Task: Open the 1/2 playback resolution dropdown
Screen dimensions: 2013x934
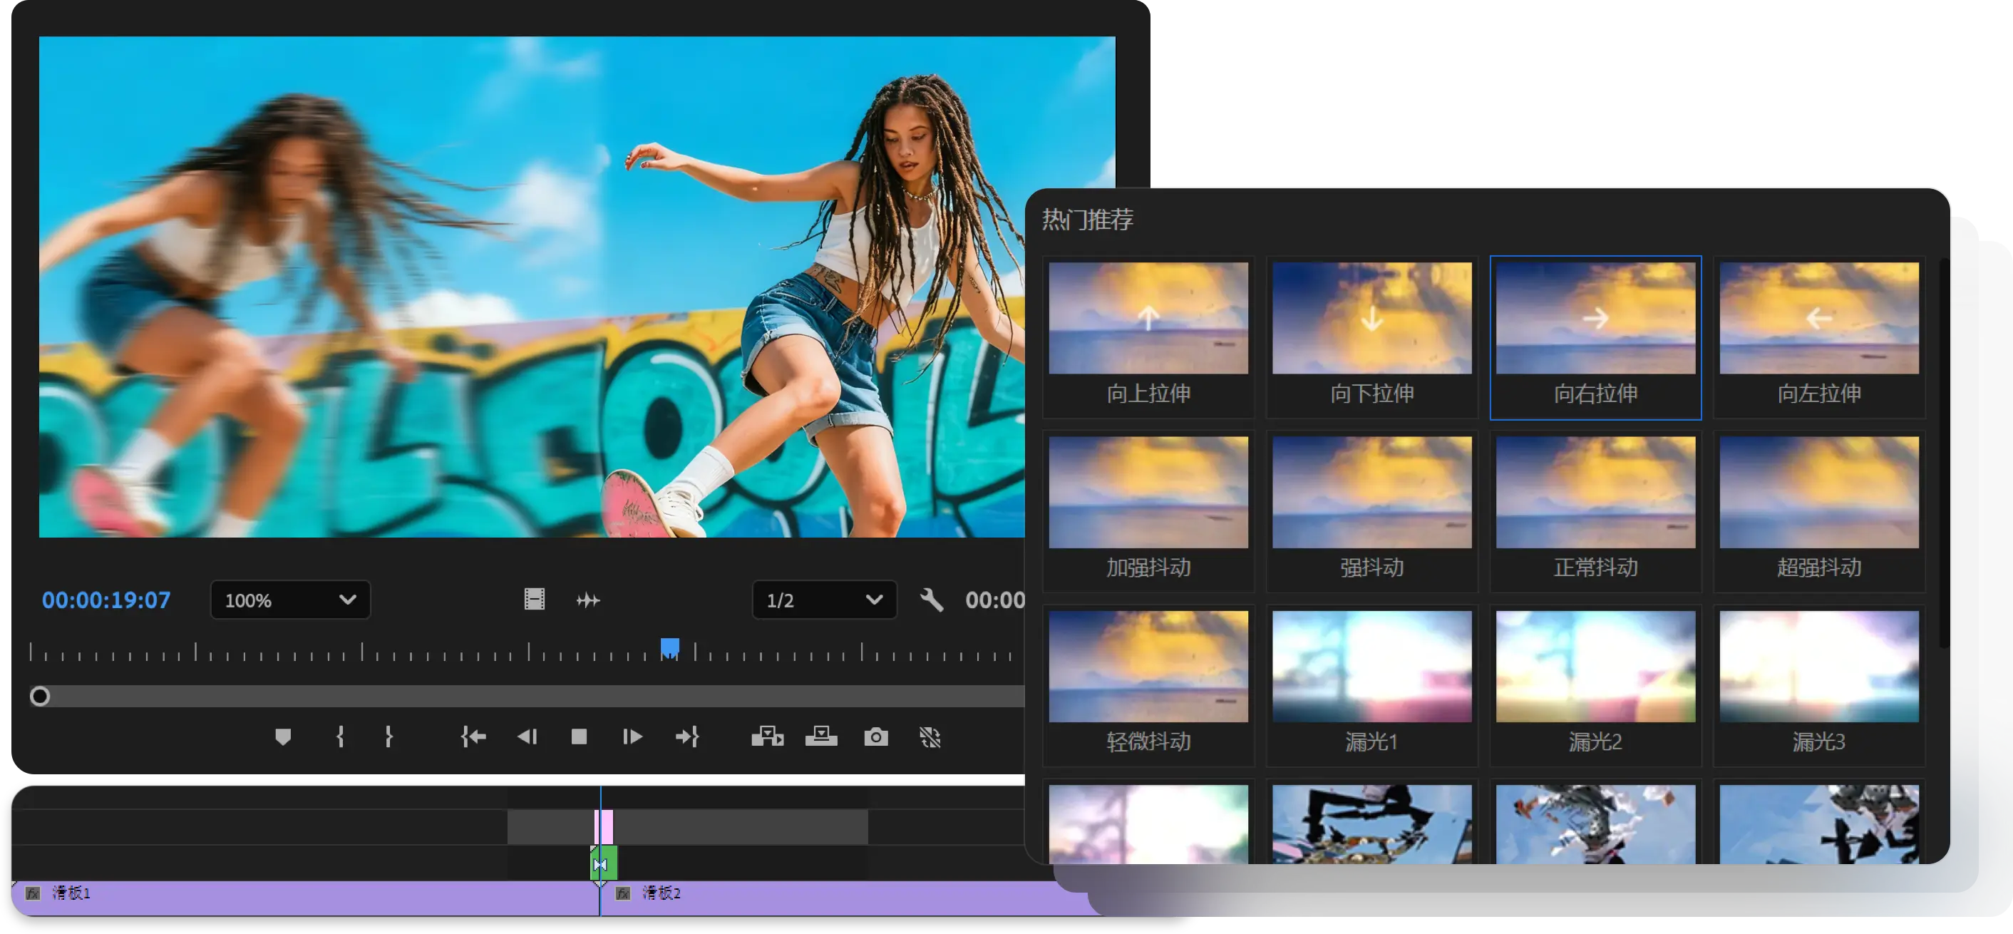Action: [x=823, y=600]
